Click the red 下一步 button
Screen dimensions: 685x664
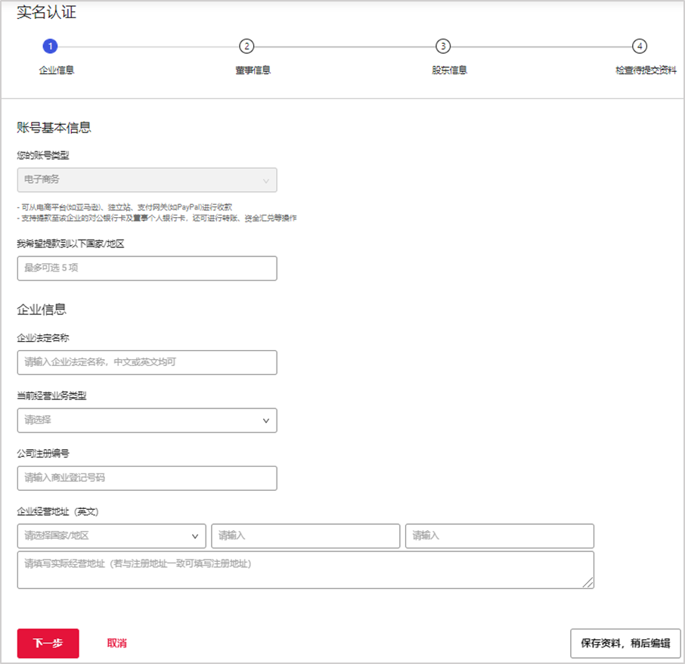tap(48, 643)
